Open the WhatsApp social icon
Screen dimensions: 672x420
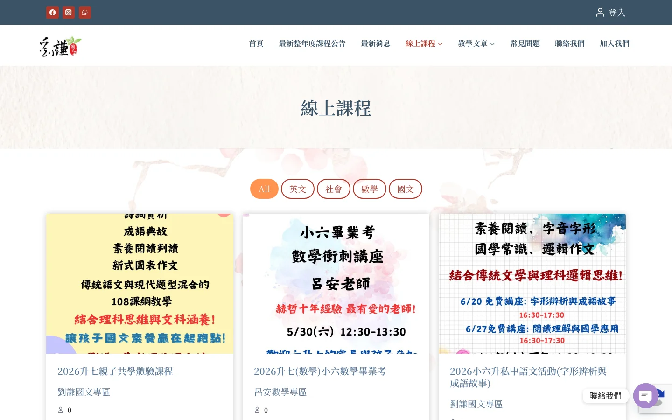[x=85, y=13]
